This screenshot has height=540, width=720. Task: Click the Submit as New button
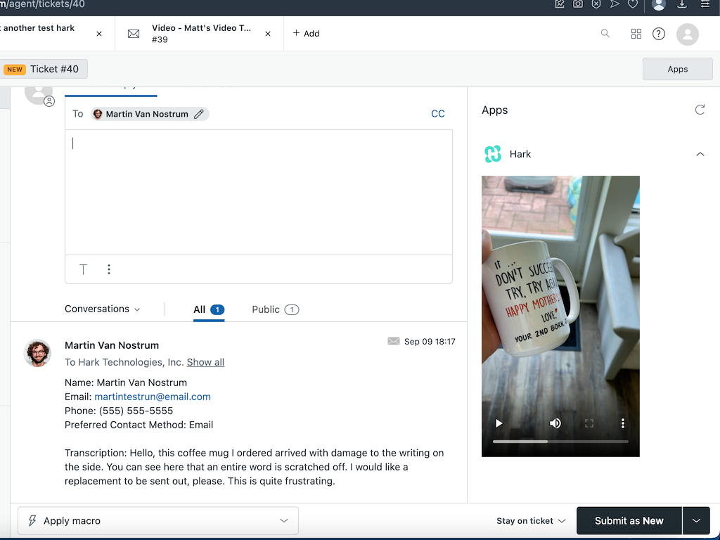[x=629, y=520]
